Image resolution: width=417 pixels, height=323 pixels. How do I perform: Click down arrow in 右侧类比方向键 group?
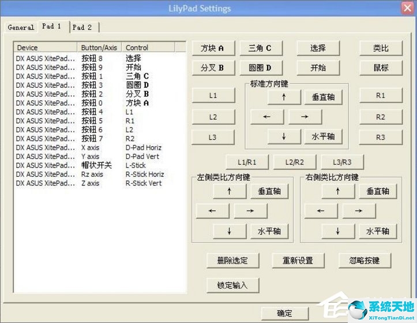tap(339, 231)
